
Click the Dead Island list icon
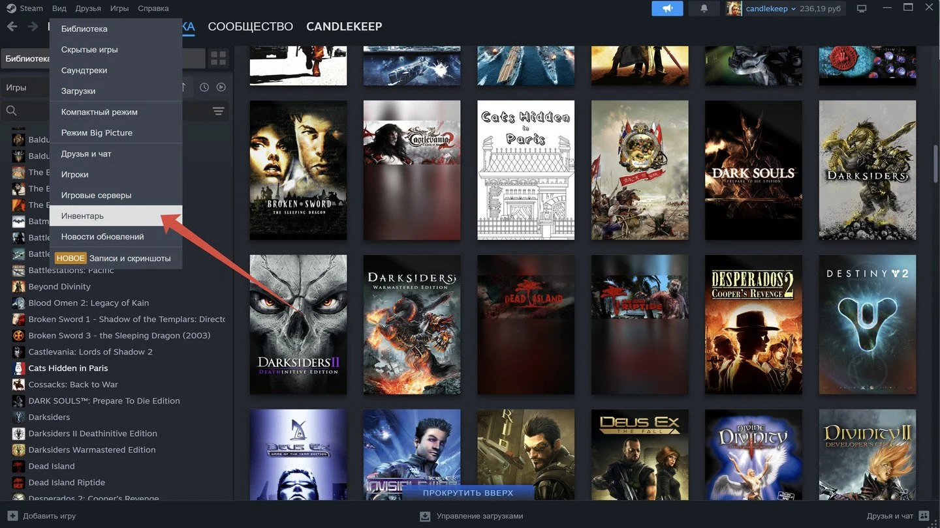[19, 466]
